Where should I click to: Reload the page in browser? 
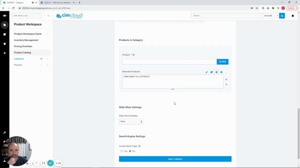point(14,8)
